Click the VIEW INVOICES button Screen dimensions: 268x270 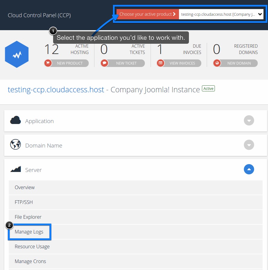coord(179,63)
